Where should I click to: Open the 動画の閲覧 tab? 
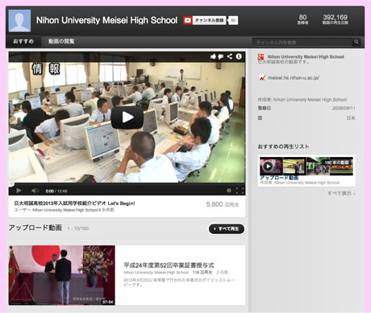pyautogui.click(x=61, y=41)
